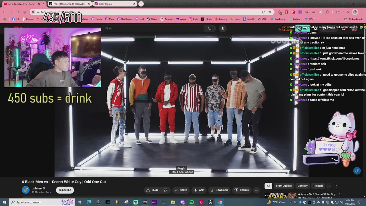The height and width of the screenshot is (206, 366).
Task: Open the tiktok.com/@ccyclonez chat link
Action: click(x=334, y=59)
